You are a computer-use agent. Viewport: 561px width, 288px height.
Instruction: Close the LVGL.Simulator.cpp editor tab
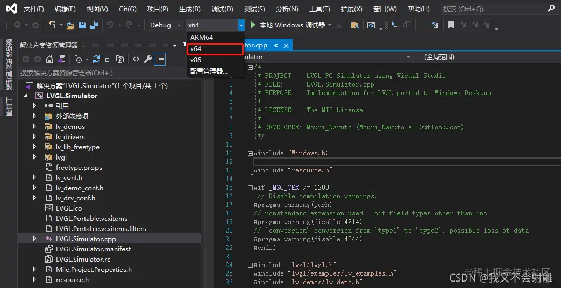pos(286,45)
